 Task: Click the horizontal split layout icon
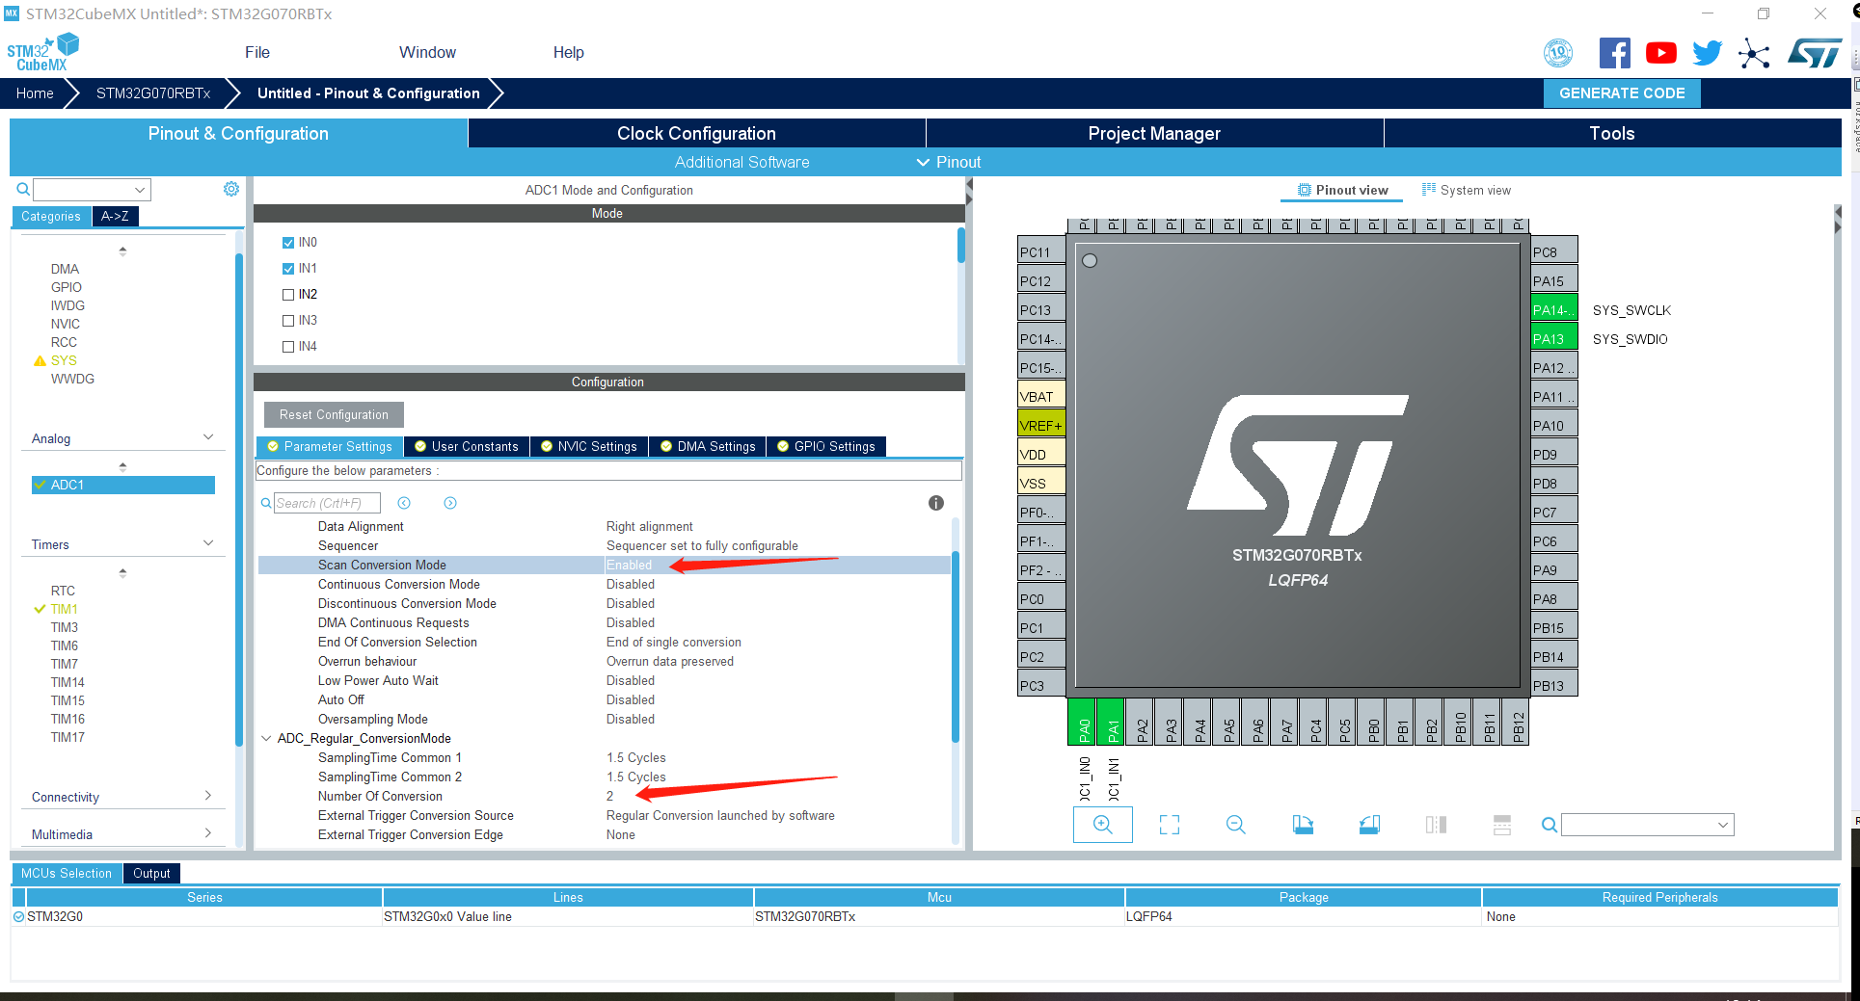click(x=1502, y=825)
